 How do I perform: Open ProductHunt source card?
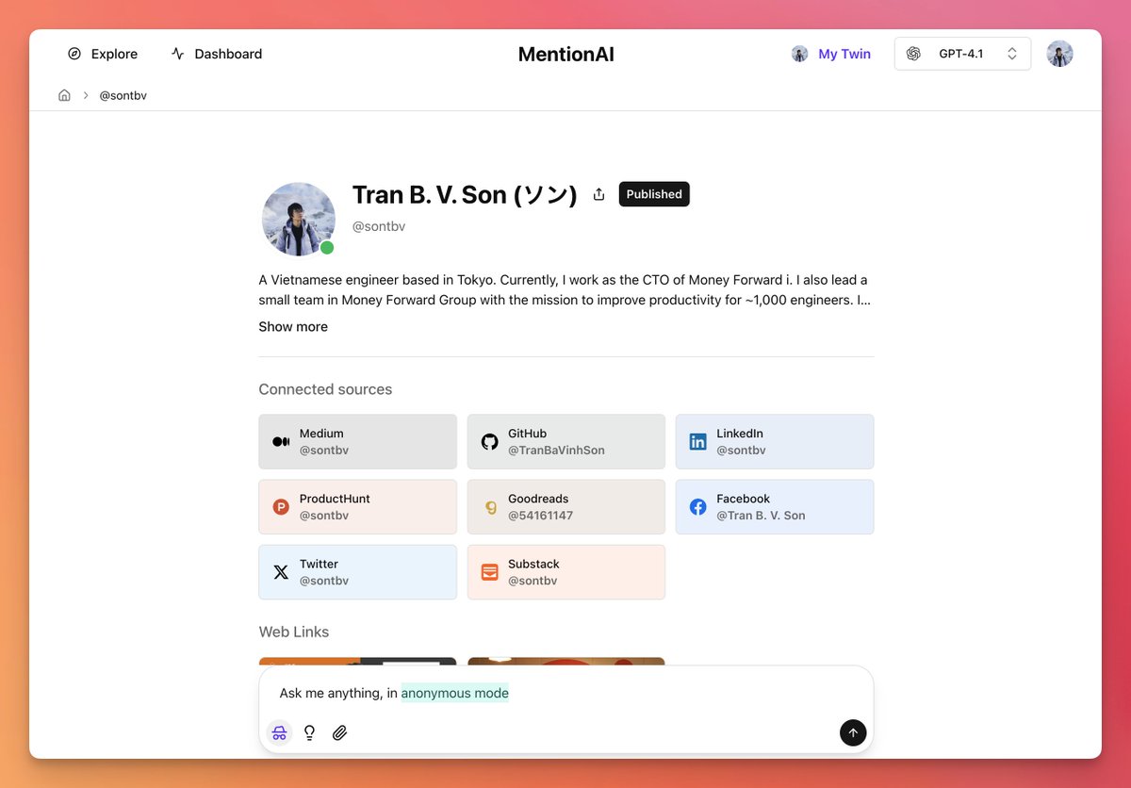(357, 506)
